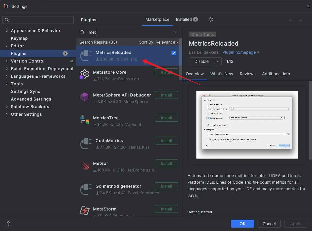Open the plugins gear settings icon
Screen dimensions: 312x231
click(x=211, y=20)
